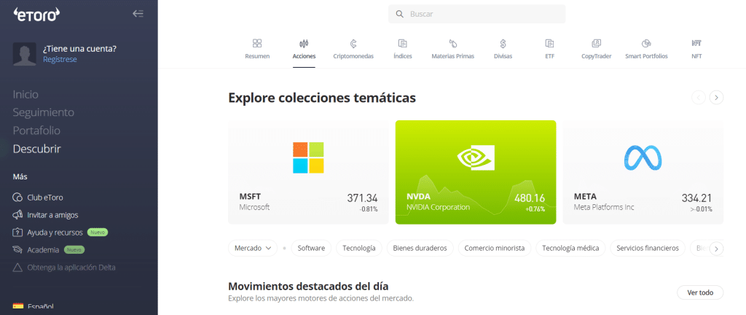746x315 pixels.
Task: Switch to the Resumen tab
Action: point(257,49)
